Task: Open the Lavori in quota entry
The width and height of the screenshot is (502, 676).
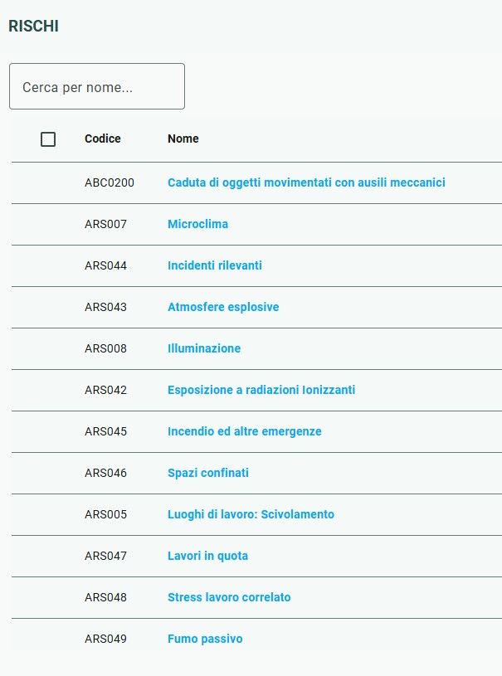Action: 207,555
